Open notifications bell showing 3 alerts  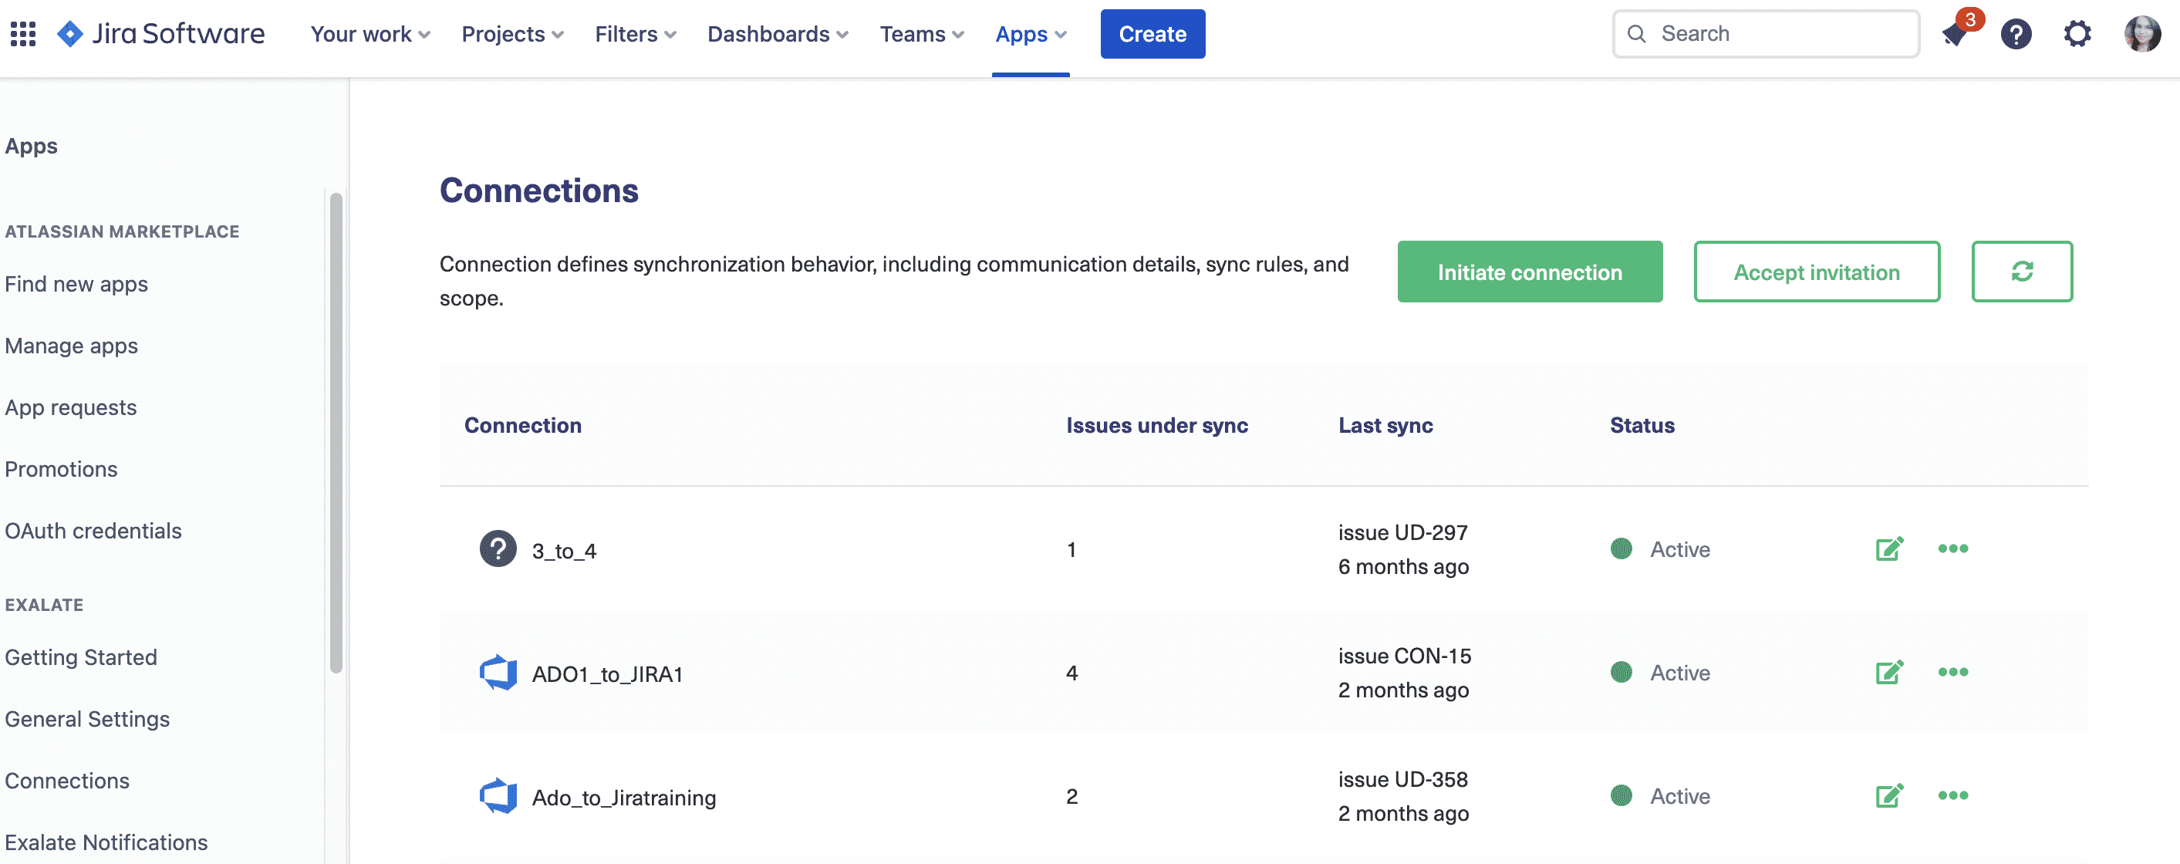pos(1954,34)
